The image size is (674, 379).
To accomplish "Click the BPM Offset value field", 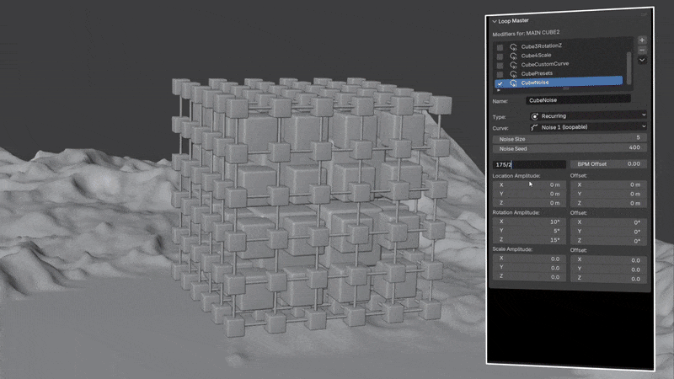I will pos(608,163).
